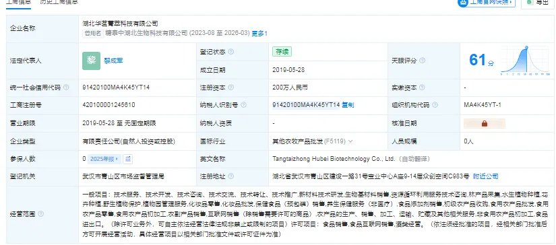The image size is (556, 245).
Task: Click the help icon beside 天眼评分
Action: [x=423, y=61]
